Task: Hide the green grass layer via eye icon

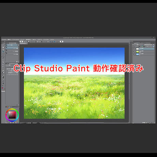Action: tap(133, 52)
